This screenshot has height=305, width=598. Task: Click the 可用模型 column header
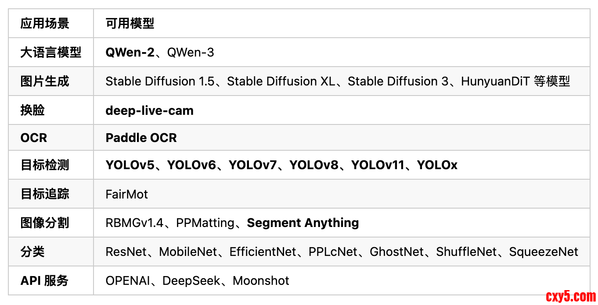pos(130,24)
